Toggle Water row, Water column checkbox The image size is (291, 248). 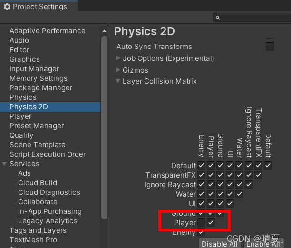click(239, 194)
